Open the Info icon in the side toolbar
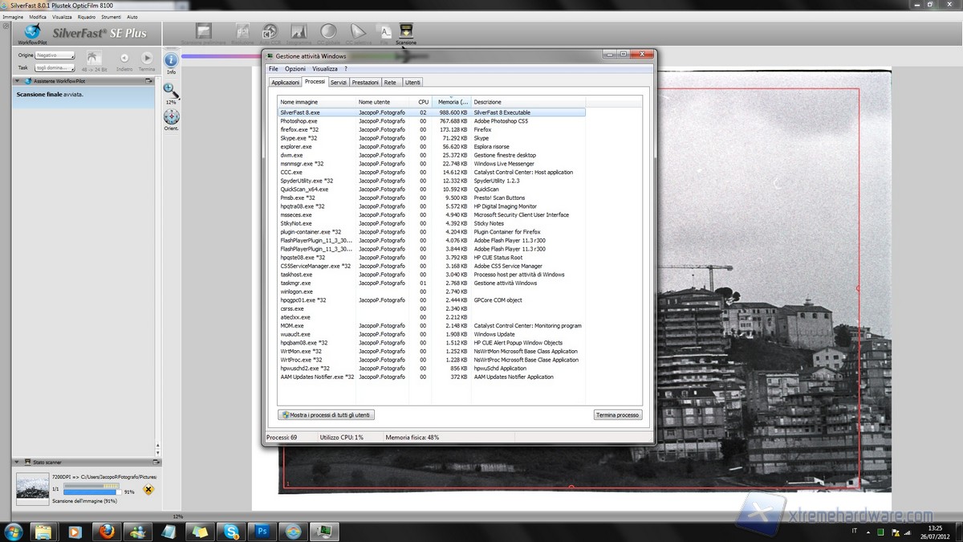 (x=171, y=61)
